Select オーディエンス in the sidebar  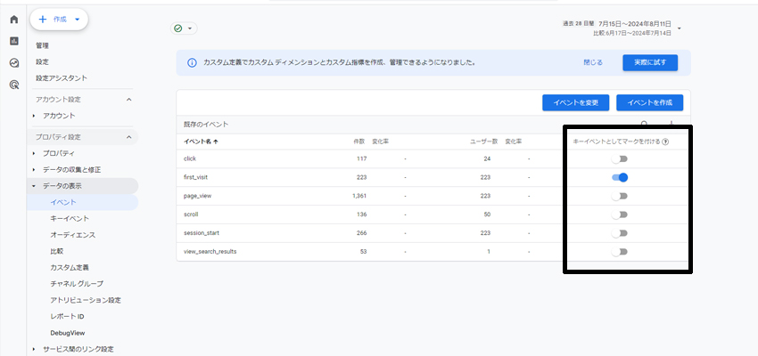(72, 235)
